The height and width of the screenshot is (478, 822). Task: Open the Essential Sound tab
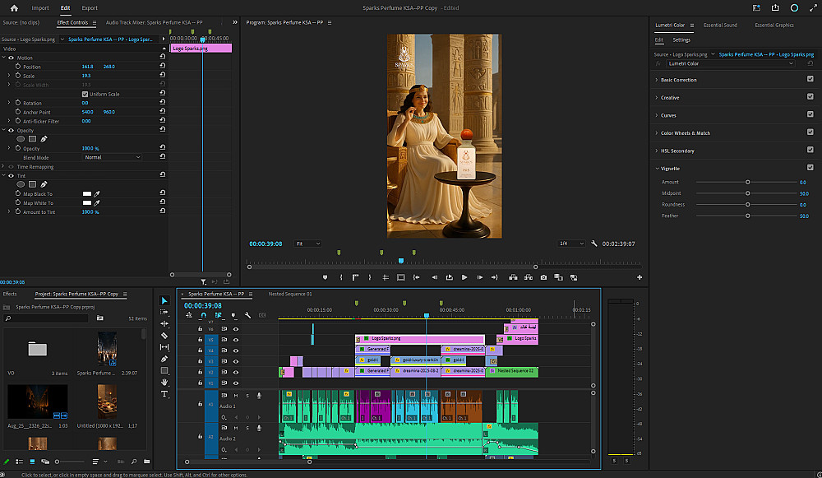pyautogui.click(x=718, y=26)
